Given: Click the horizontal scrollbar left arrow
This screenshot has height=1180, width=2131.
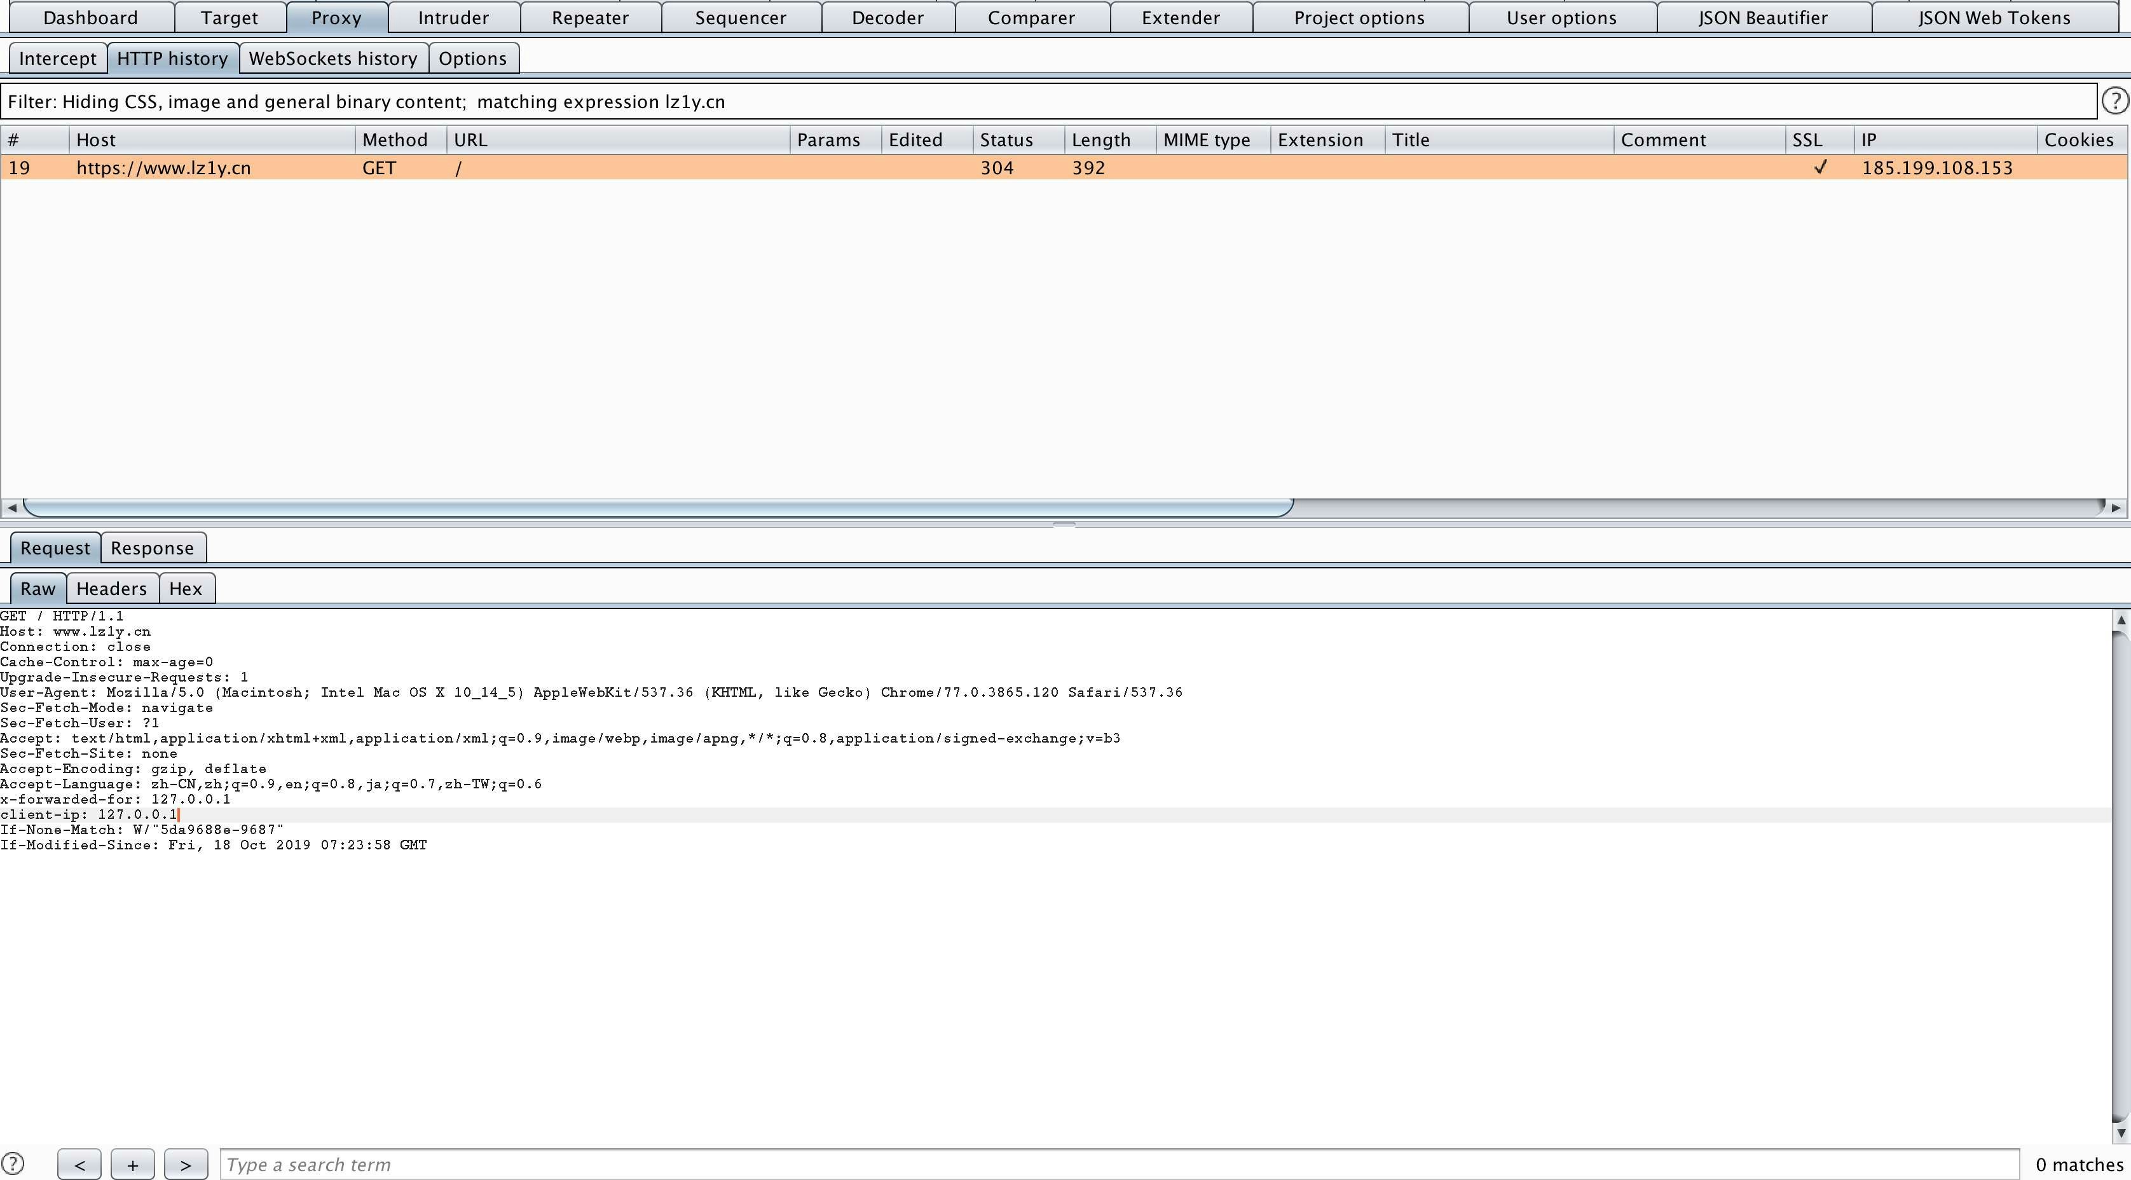Looking at the screenshot, I should 11,507.
